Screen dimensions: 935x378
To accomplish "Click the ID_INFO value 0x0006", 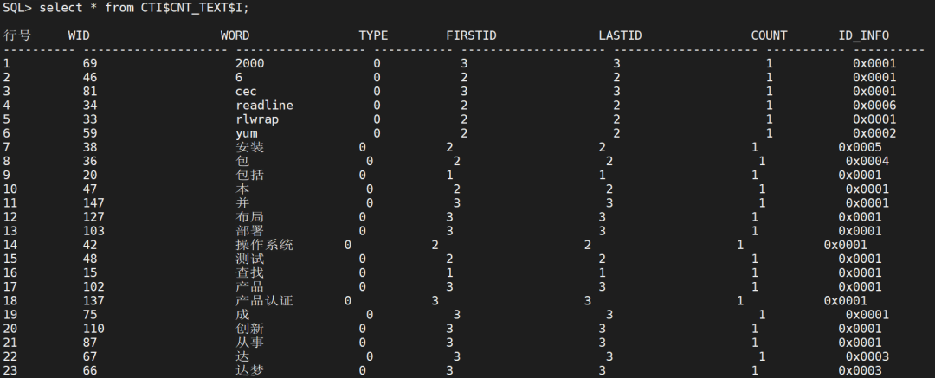I will pyautogui.click(x=874, y=106).
